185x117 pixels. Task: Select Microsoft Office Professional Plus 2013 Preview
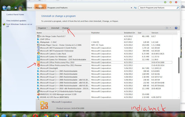[x=61, y=65]
